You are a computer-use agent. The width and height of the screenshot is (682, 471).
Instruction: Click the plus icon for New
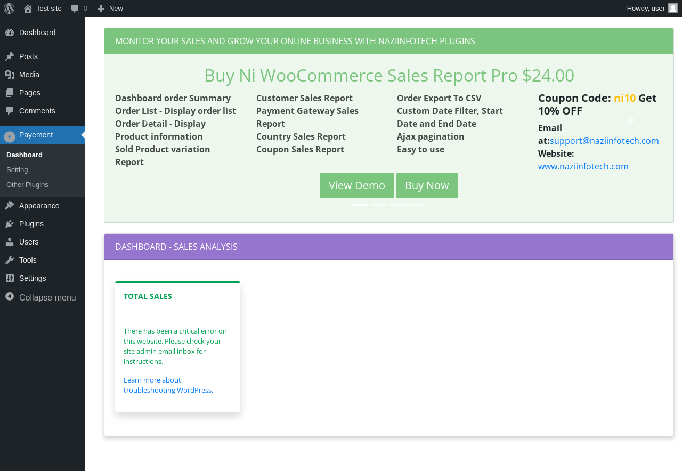point(101,9)
